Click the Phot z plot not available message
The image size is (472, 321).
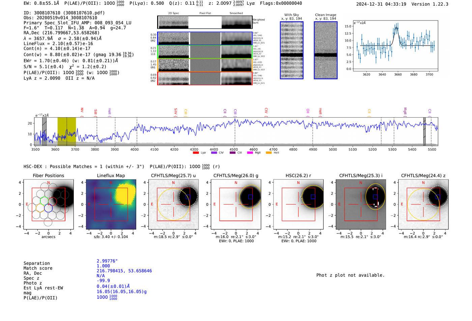(x=350, y=275)
